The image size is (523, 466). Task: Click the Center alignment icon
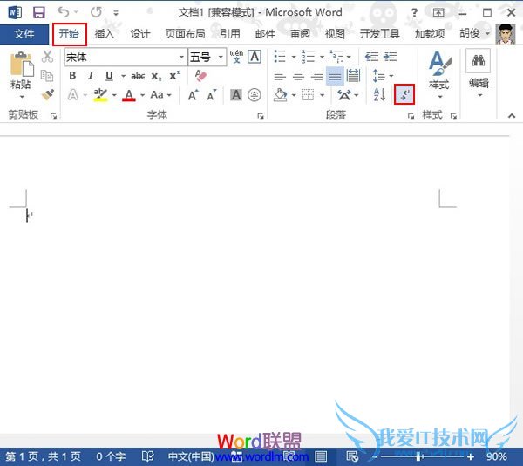click(x=299, y=76)
